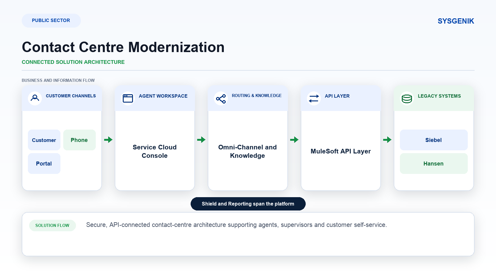Click the Agent Workspace window icon
The height and width of the screenshot is (279, 496).
[128, 98]
